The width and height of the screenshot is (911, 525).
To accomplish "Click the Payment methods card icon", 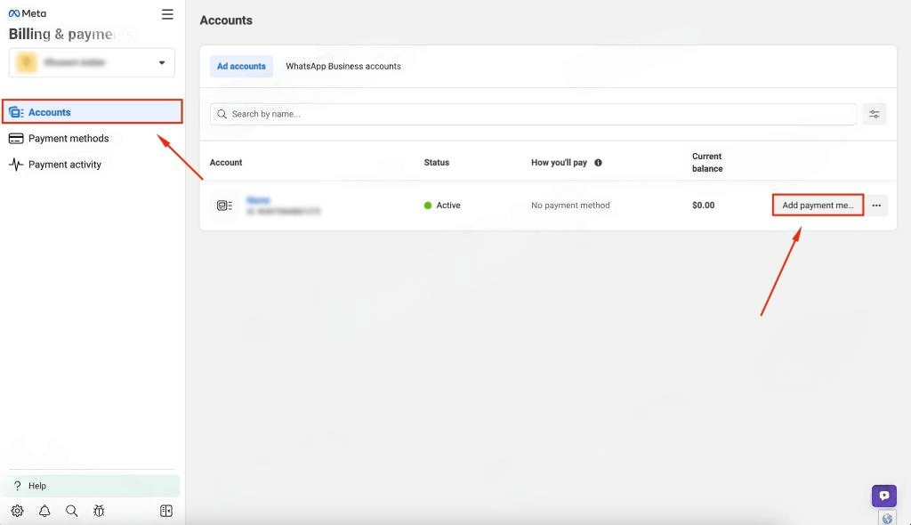I will [16, 139].
